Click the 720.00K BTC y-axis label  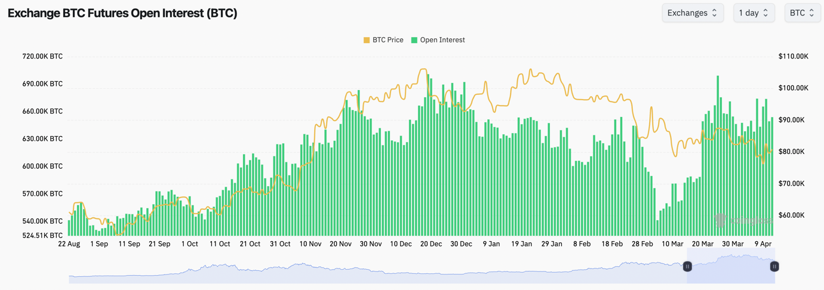(x=42, y=57)
